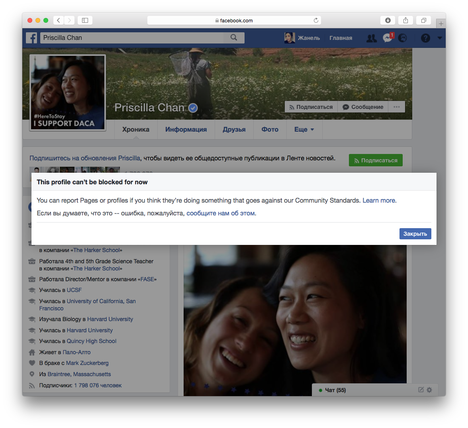The width and height of the screenshot is (468, 428).
Task: Select the Информация tab
Action: point(186,129)
